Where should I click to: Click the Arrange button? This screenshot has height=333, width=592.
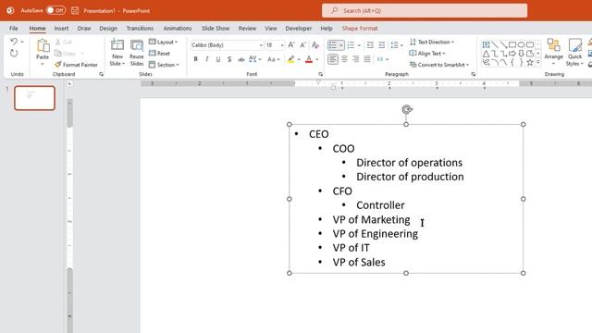[553, 52]
